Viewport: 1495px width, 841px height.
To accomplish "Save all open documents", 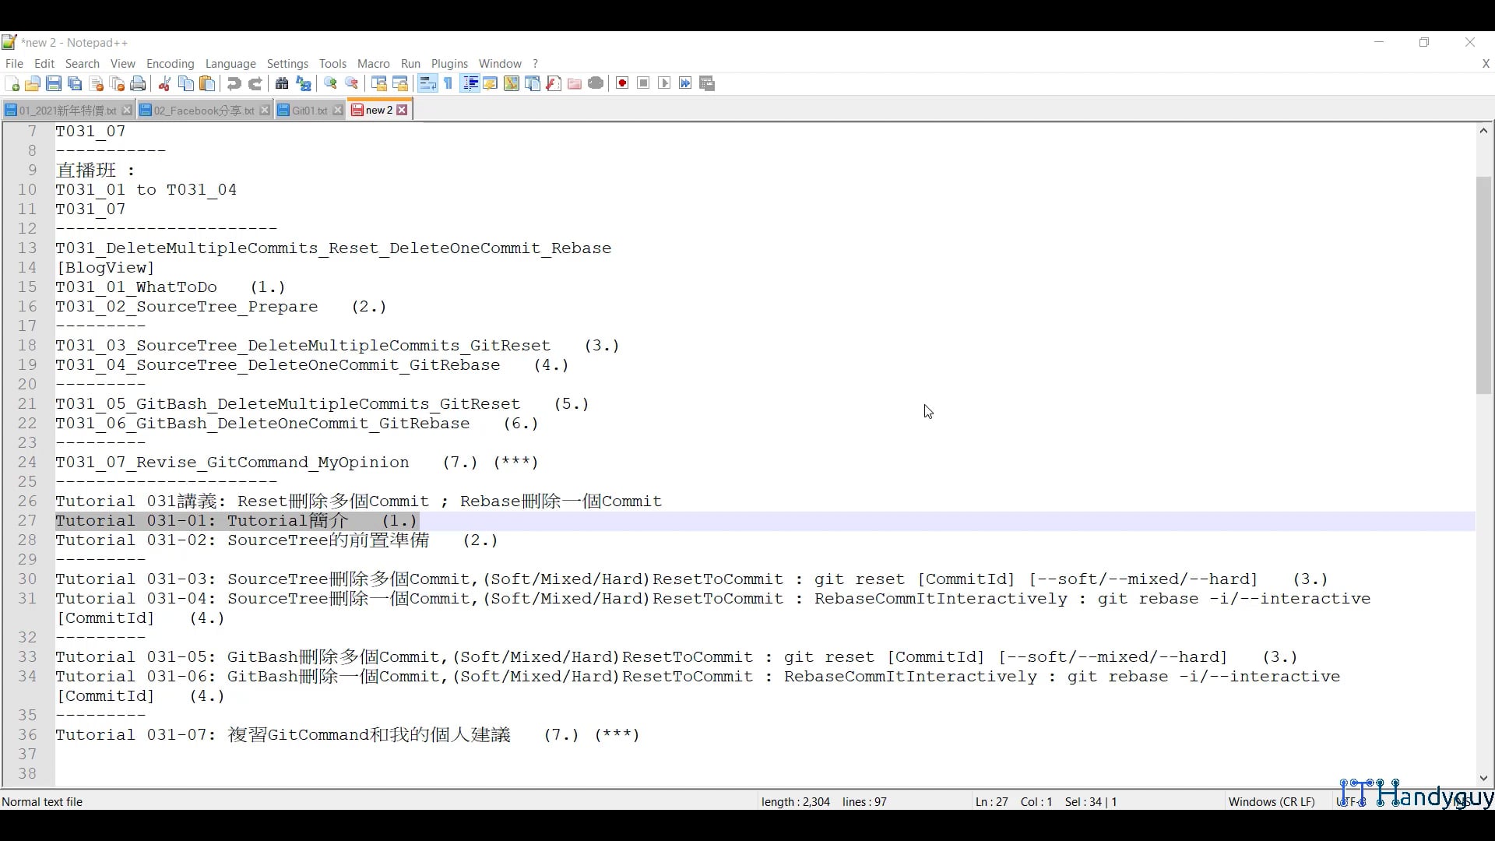I will [75, 83].
